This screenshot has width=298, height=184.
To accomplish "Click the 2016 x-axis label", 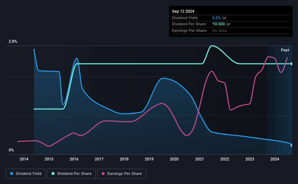I will click(x=74, y=159).
